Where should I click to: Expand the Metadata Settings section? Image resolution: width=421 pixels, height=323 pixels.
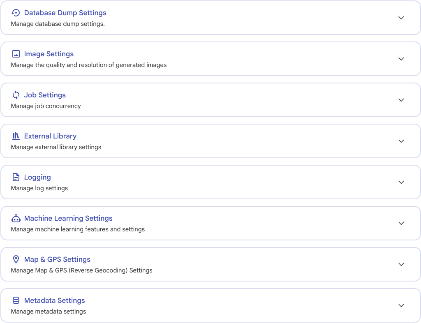click(401, 305)
